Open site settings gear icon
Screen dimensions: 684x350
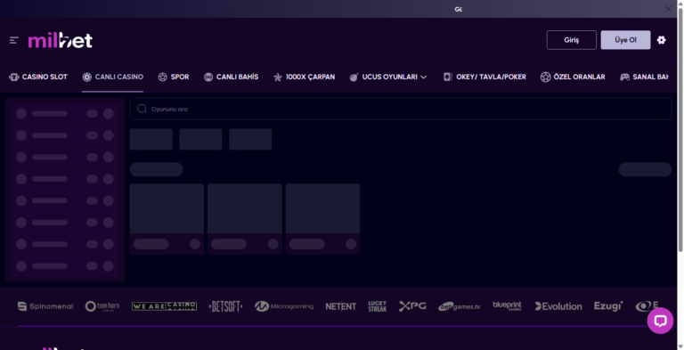pyautogui.click(x=662, y=40)
